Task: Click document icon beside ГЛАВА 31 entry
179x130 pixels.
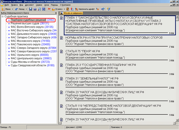Action: pos(62,79)
